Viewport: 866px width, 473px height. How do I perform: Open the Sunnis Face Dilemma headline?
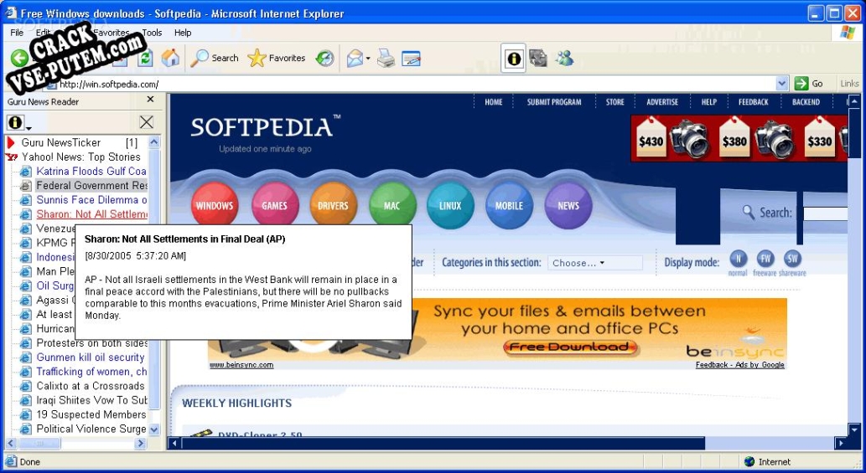[91, 199]
